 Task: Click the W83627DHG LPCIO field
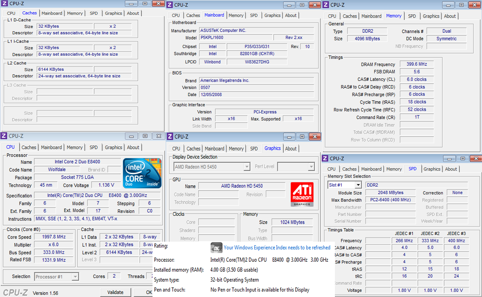[257, 62]
